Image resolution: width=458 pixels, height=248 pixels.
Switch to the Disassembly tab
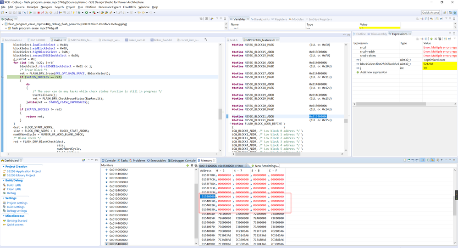coord(377,34)
